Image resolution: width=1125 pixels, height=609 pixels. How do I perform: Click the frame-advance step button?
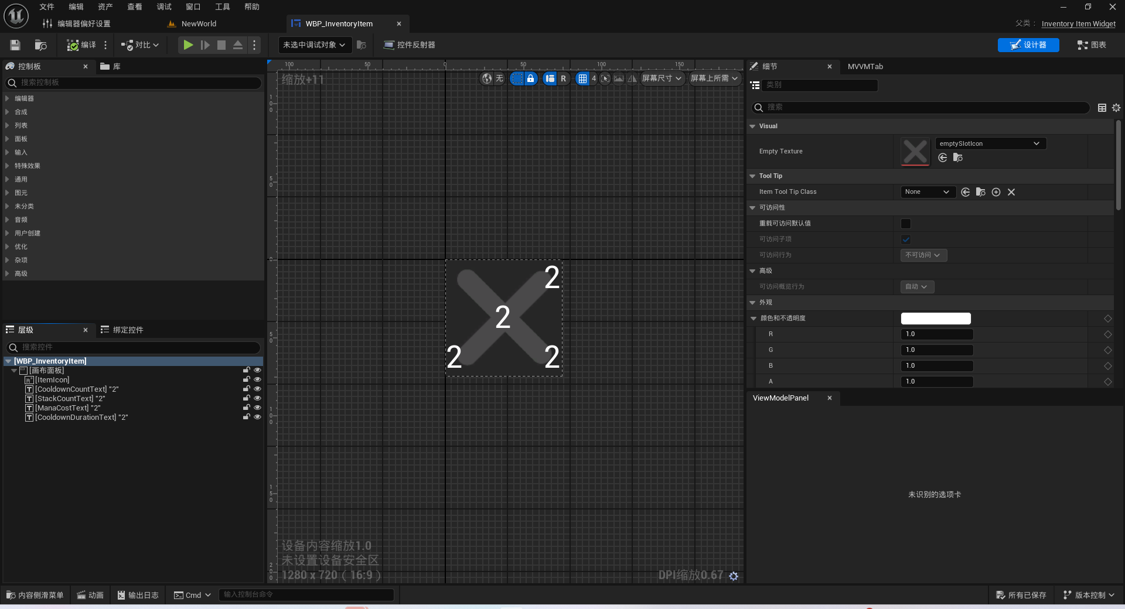204,45
